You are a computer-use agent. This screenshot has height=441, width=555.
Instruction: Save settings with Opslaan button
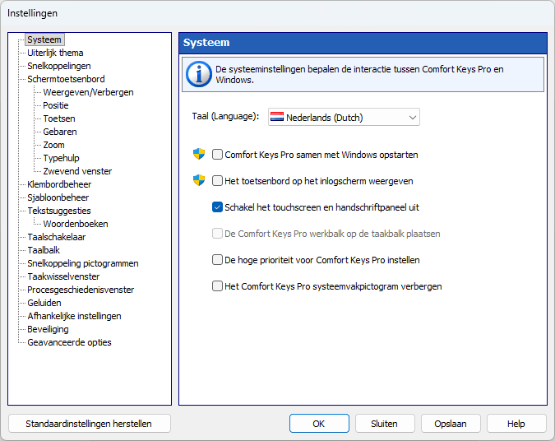tap(451, 424)
